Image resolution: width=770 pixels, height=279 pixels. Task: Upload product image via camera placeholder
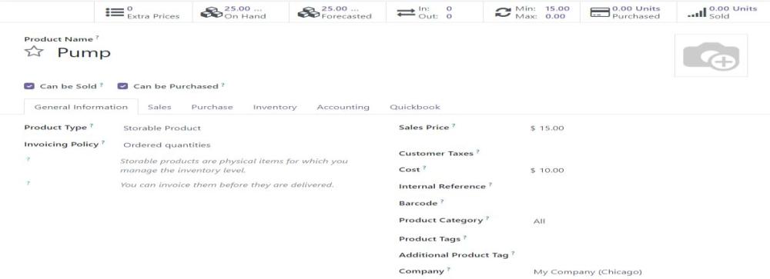pos(711,56)
